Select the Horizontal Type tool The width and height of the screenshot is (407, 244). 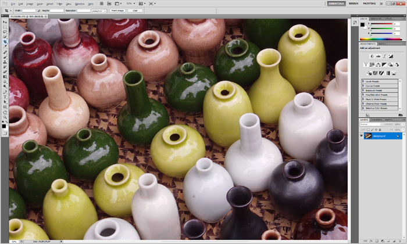pyautogui.click(x=5, y=97)
